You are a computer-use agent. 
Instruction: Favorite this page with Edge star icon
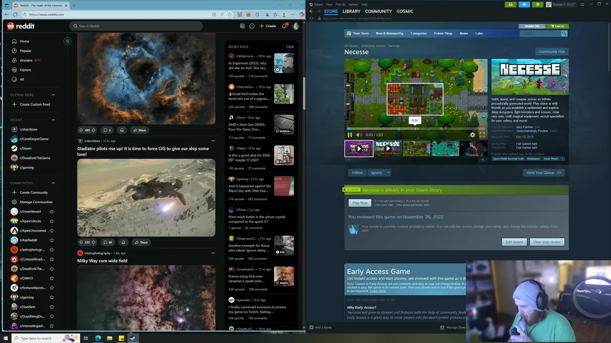click(230, 15)
